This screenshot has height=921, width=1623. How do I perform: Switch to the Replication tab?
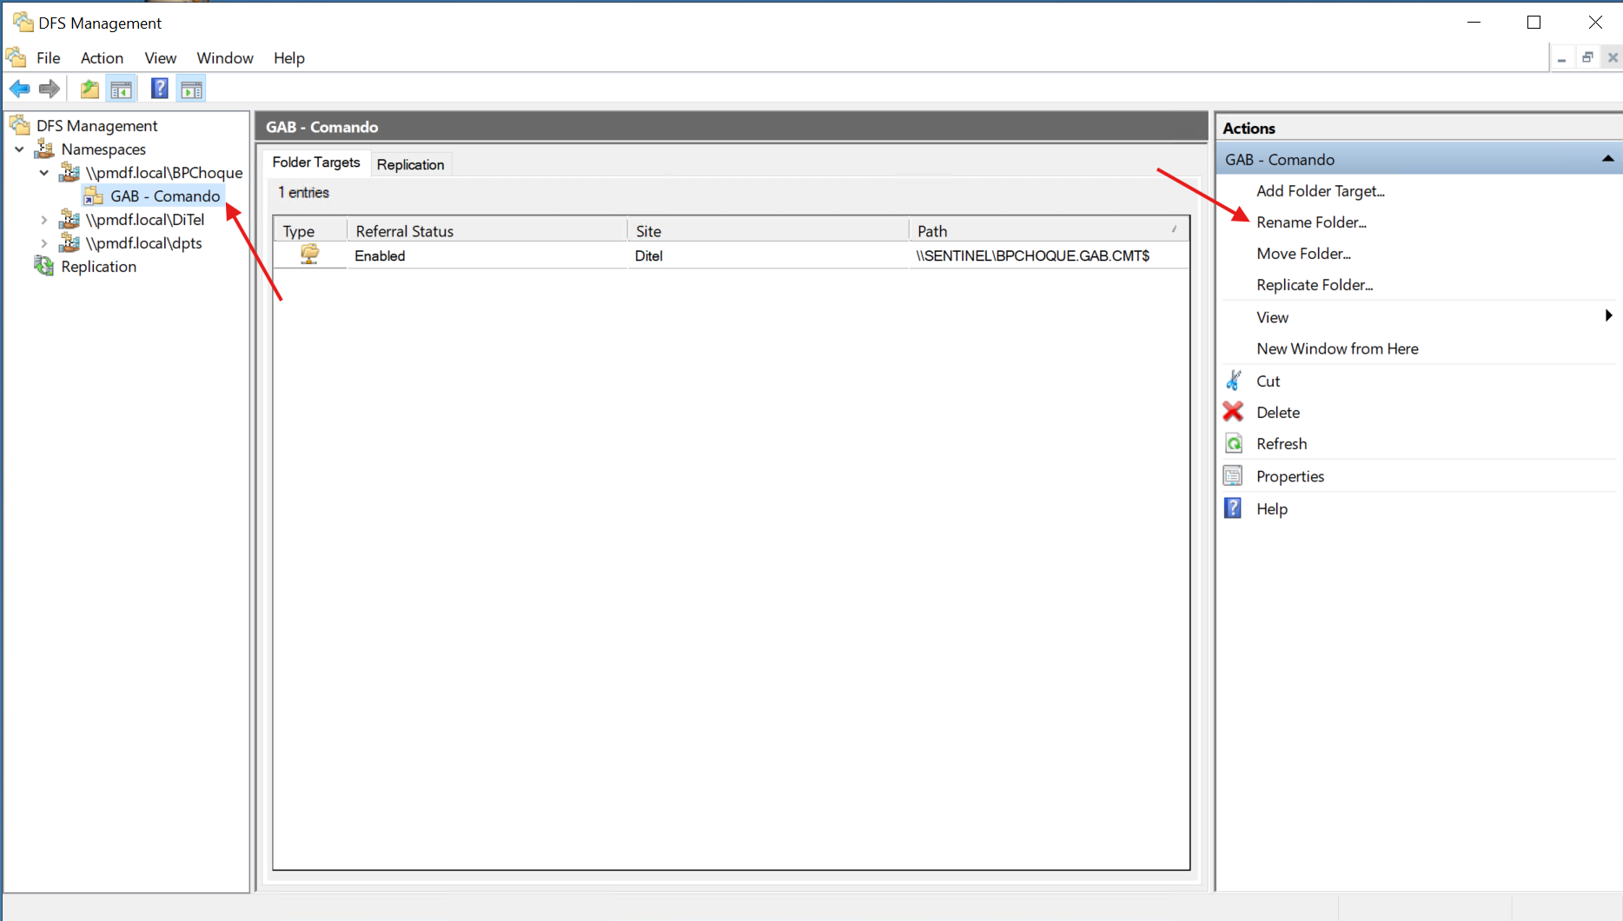click(410, 164)
